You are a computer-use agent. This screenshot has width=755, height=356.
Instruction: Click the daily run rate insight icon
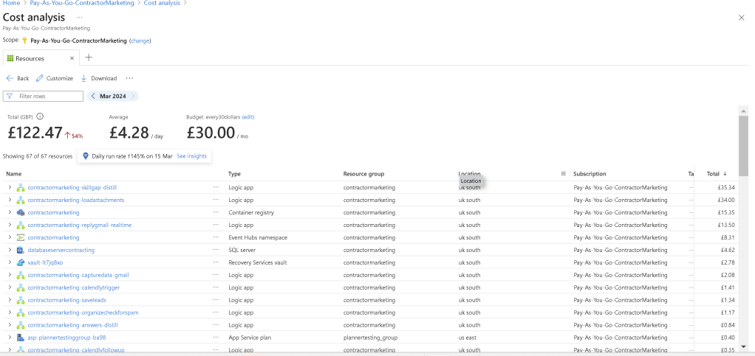point(86,156)
